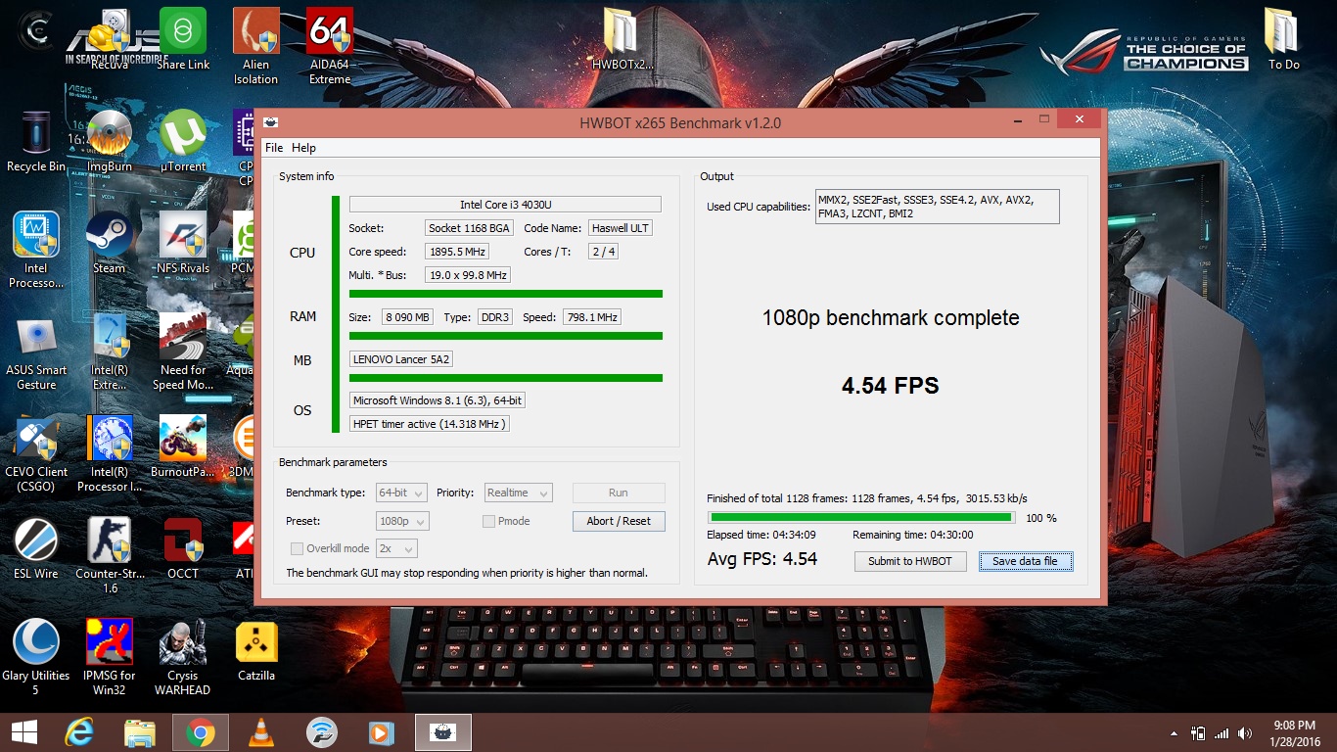Image resolution: width=1337 pixels, height=752 pixels.
Task: Open the Alien Isolation game shortcut
Action: pyautogui.click(x=255, y=47)
